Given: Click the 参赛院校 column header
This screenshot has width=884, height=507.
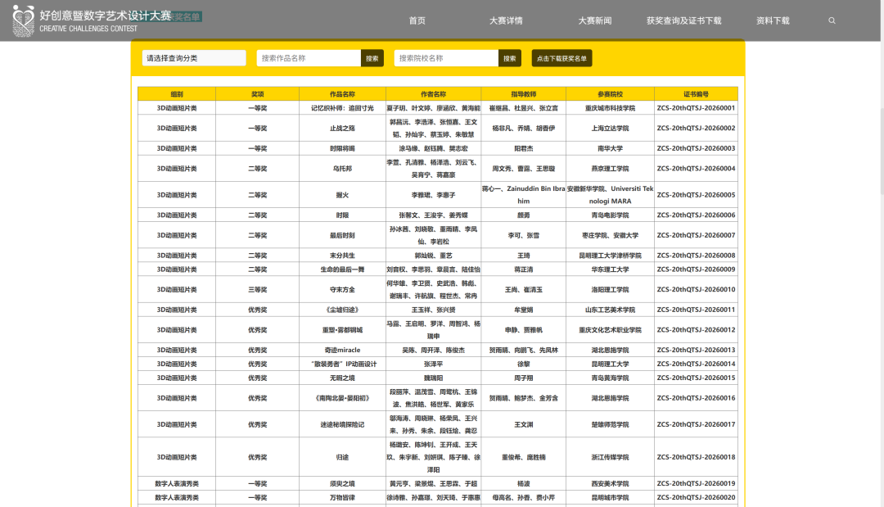Looking at the screenshot, I should pyautogui.click(x=610, y=94).
